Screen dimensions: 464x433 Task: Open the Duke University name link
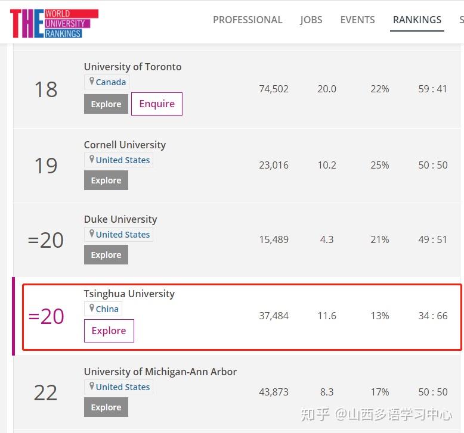coord(120,219)
